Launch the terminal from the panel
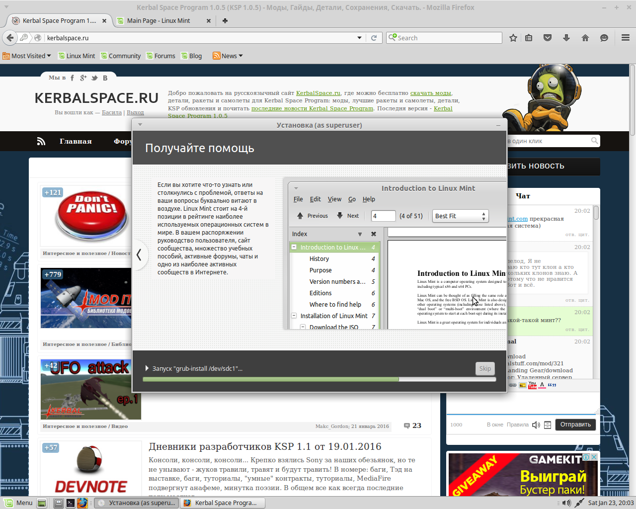The height and width of the screenshot is (509, 636). pyautogui.click(x=71, y=503)
